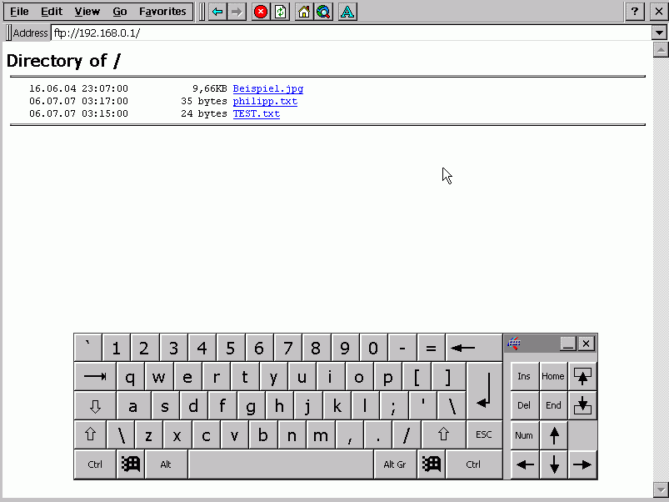Open the Edit menu
669x502 pixels.
[52, 12]
